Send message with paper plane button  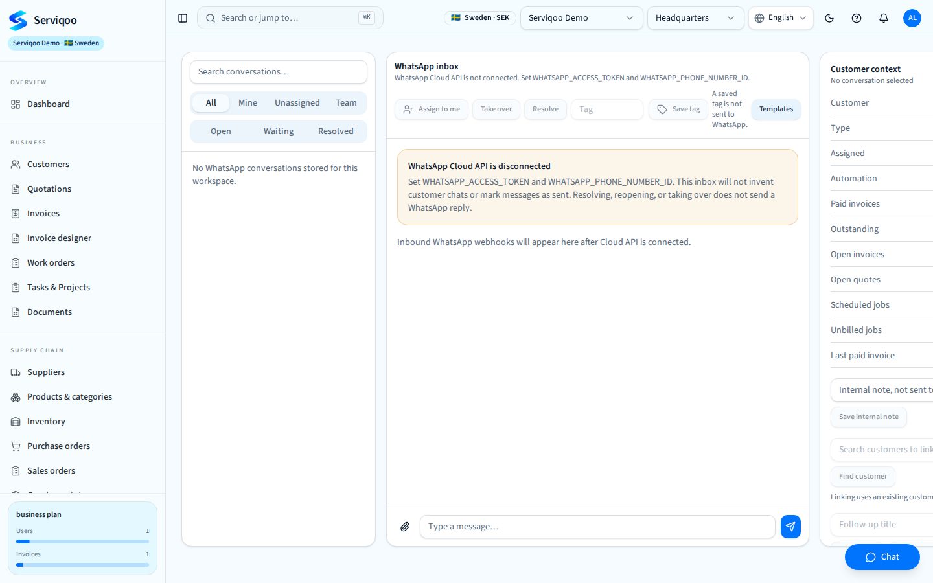(x=790, y=527)
